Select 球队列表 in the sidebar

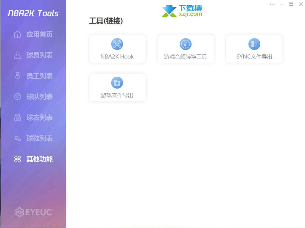click(40, 97)
